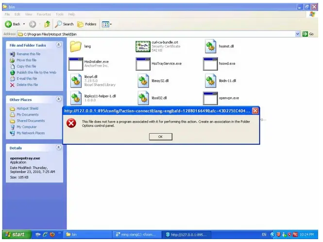Collapse the Details panel
Image resolution: width=323 pixels, height=242 pixels.
59,148
